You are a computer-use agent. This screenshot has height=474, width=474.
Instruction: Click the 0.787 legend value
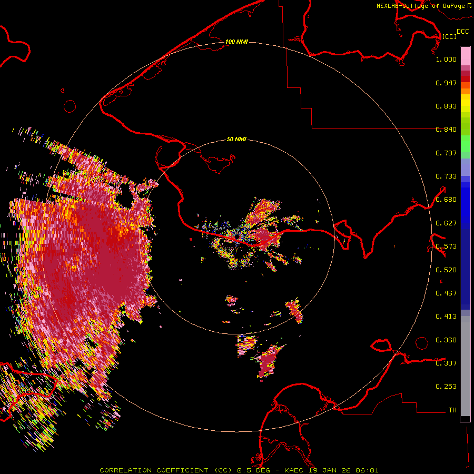tap(446, 153)
